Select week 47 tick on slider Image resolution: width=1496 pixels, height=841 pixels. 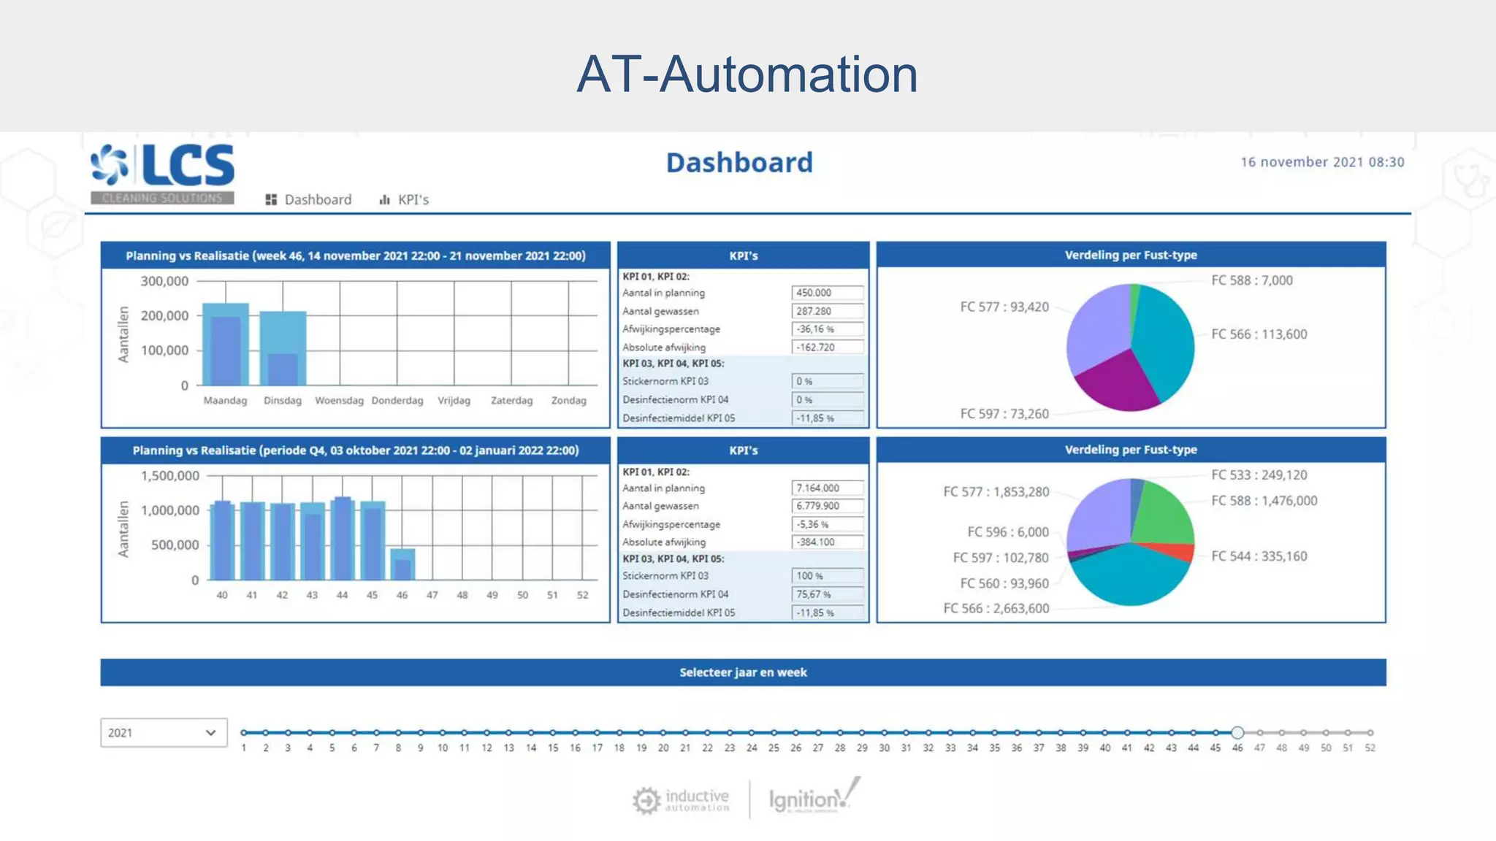[1260, 732]
